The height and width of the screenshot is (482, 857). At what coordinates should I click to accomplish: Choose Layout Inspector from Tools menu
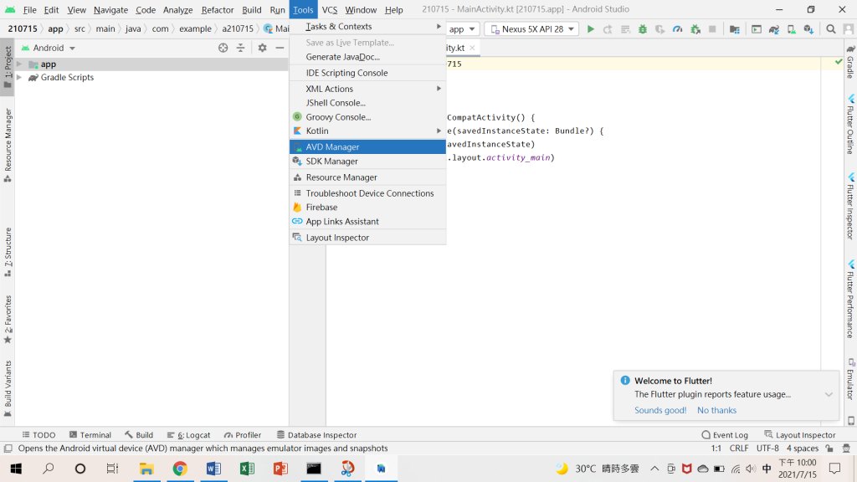[367, 238]
